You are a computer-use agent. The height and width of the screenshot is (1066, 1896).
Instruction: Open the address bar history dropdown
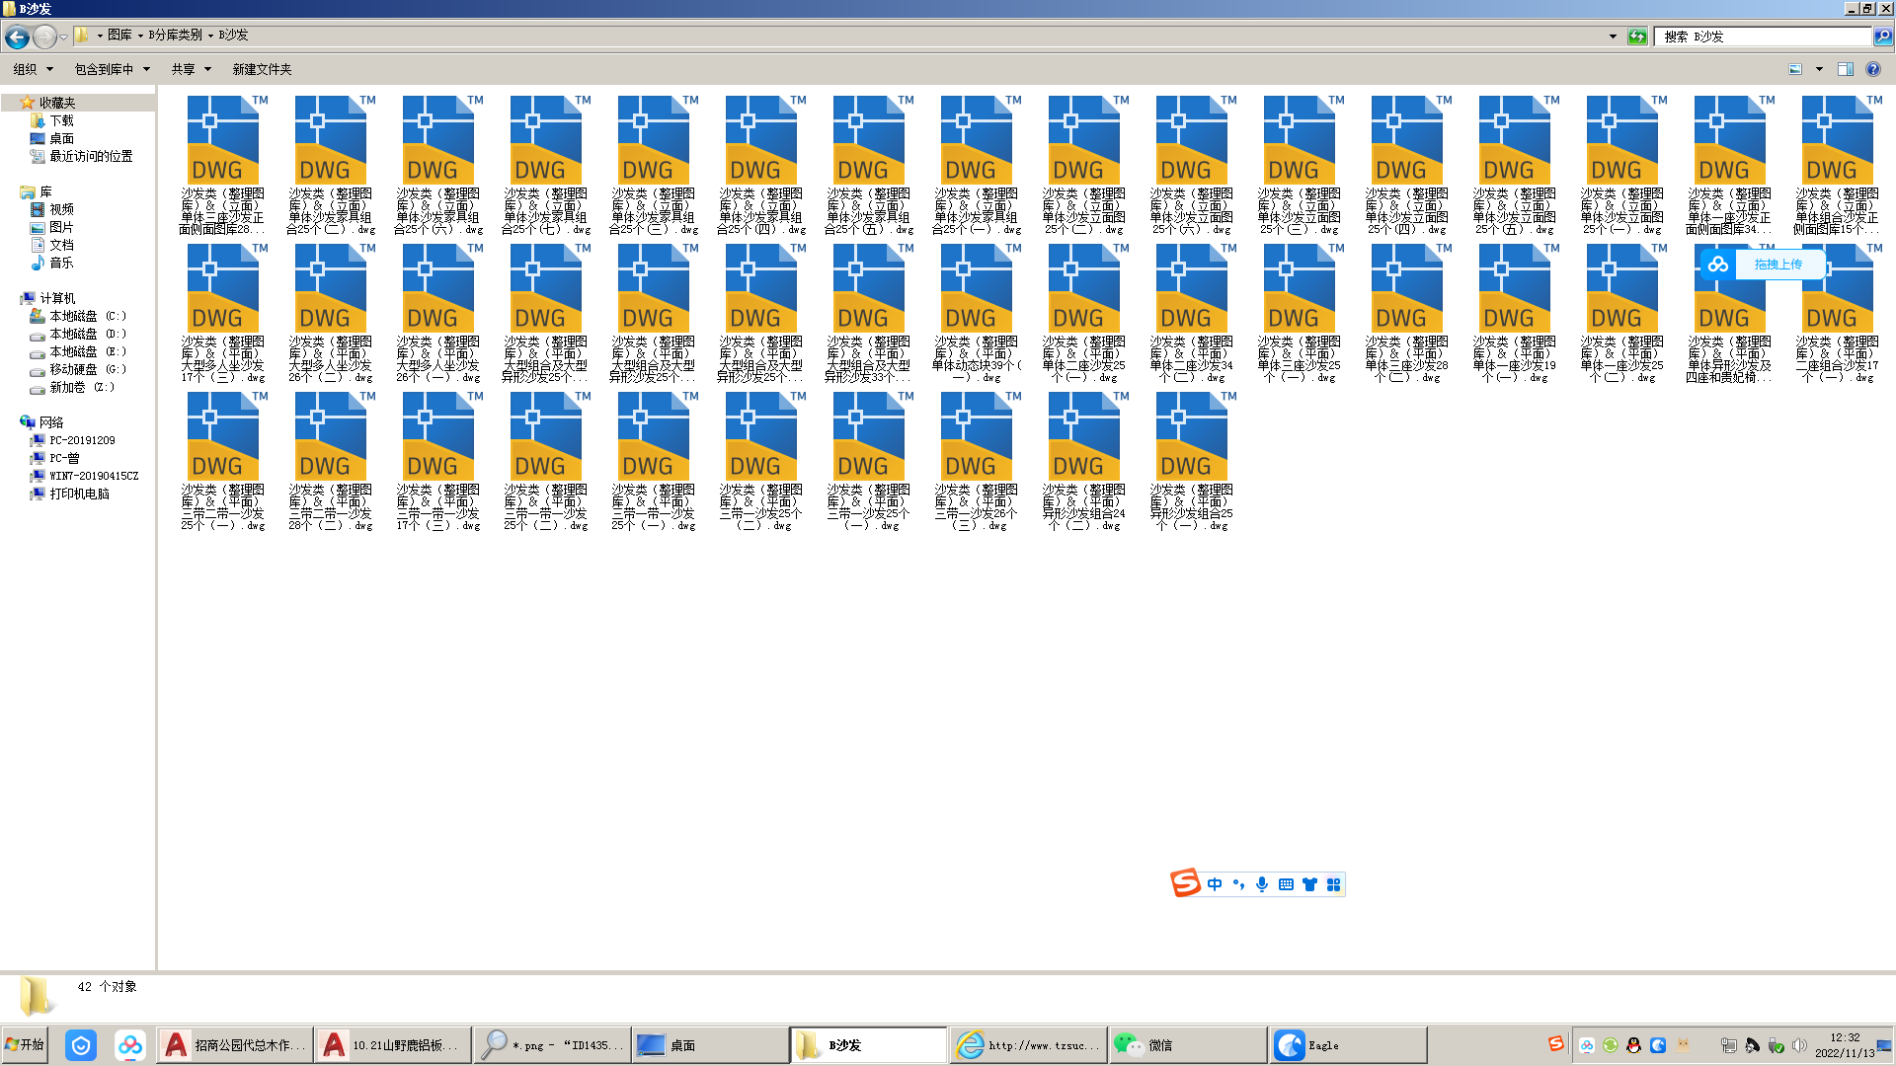pos(1613,37)
